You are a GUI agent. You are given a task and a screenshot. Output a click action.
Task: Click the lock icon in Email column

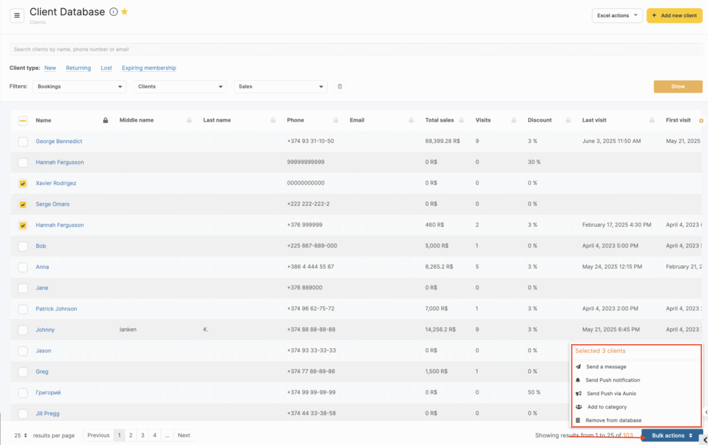coord(411,120)
